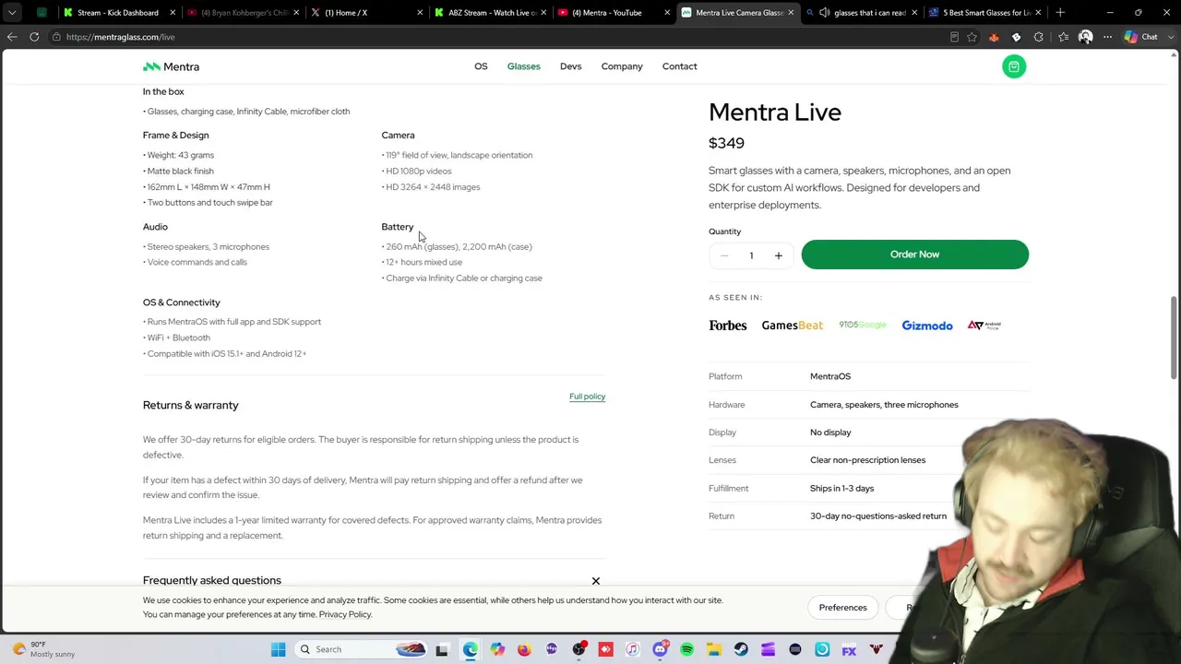Close the Mentra Live Camera Glasses tab

(791, 13)
